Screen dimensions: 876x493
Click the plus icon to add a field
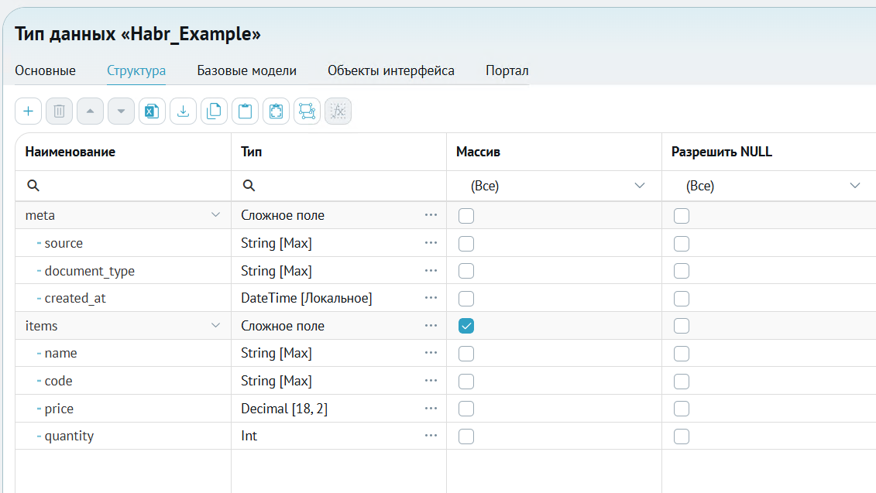[x=28, y=111]
